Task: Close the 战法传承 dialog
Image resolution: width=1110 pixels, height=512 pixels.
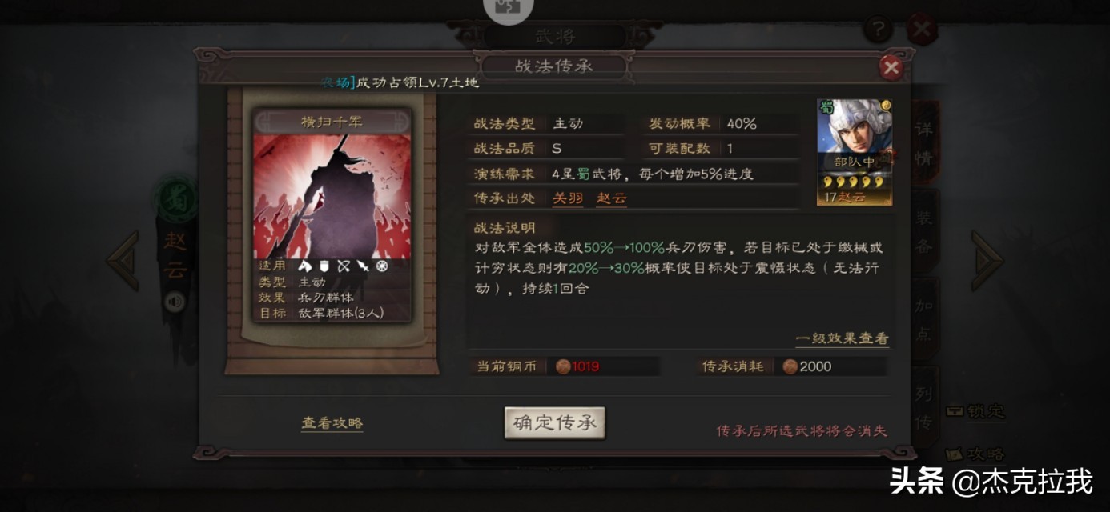Action: pos(891,68)
